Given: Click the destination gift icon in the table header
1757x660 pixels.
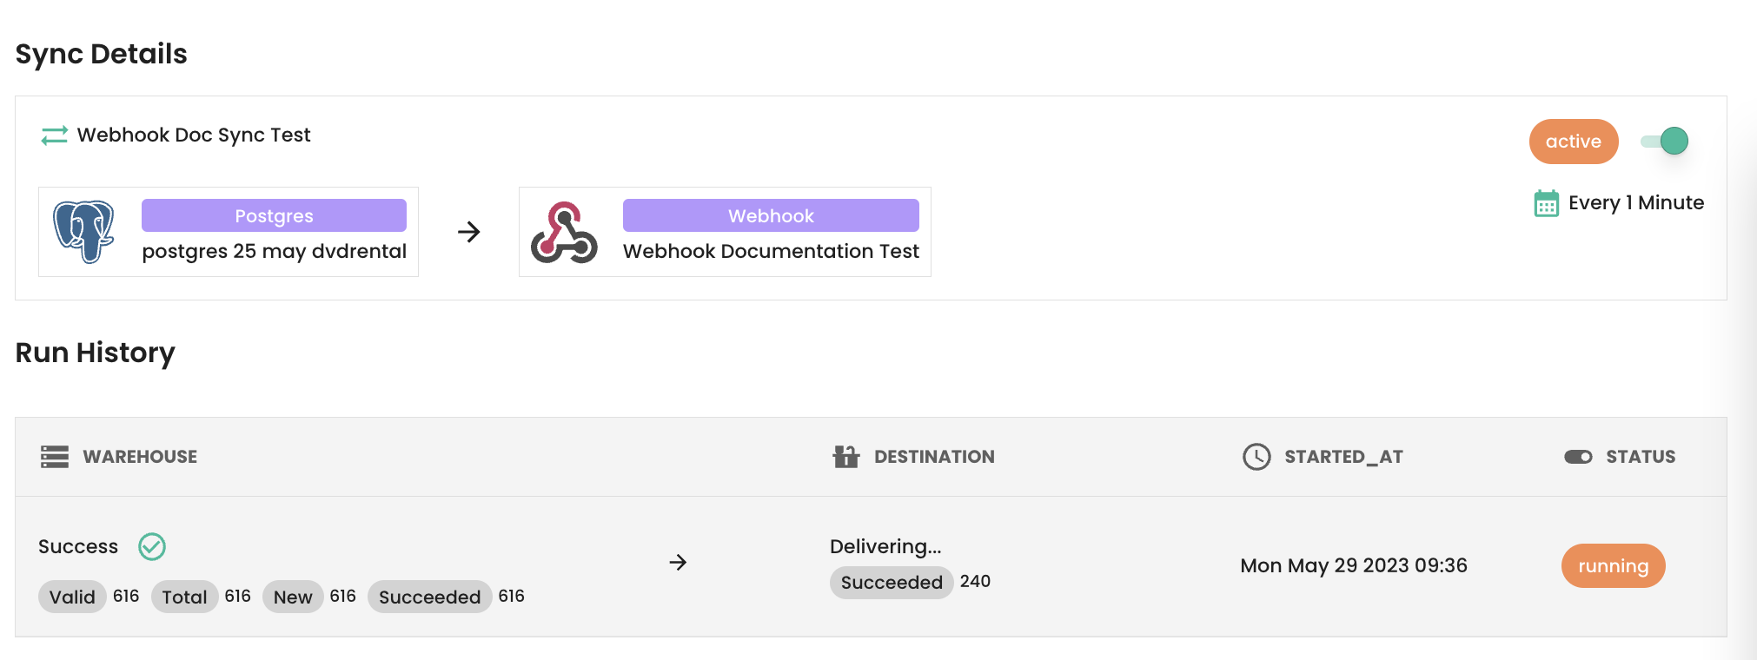Looking at the screenshot, I should pyautogui.click(x=843, y=456).
